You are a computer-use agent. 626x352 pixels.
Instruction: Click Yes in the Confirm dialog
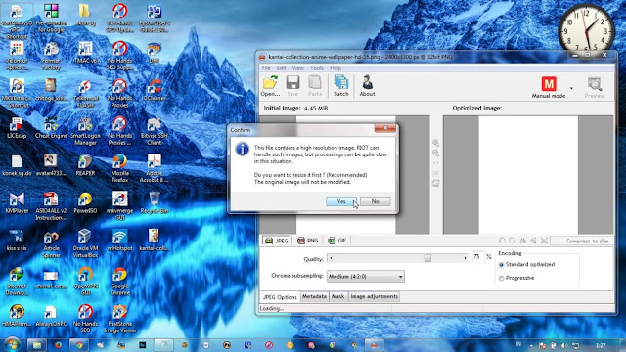click(x=341, y=201)
